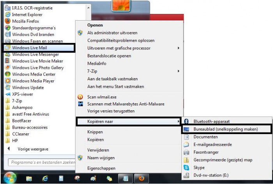Open Windows Live Photo Gallery icon
Screen dimensions: 273x184
pyautogui.click(x=8, y=67)
